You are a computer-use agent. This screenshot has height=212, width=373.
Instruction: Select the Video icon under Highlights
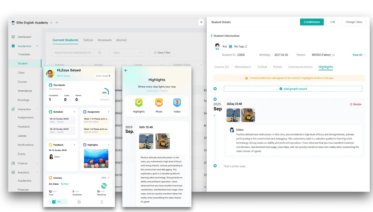(177, 103)
